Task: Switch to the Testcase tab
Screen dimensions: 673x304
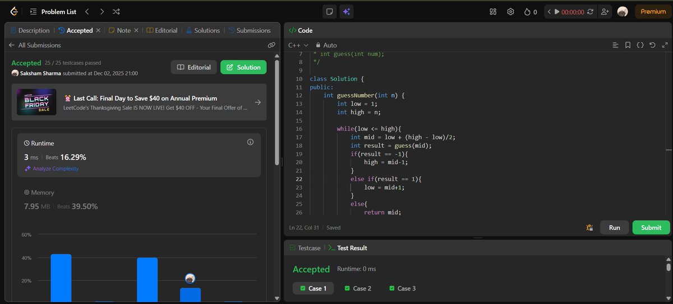Action: (305, 247)
